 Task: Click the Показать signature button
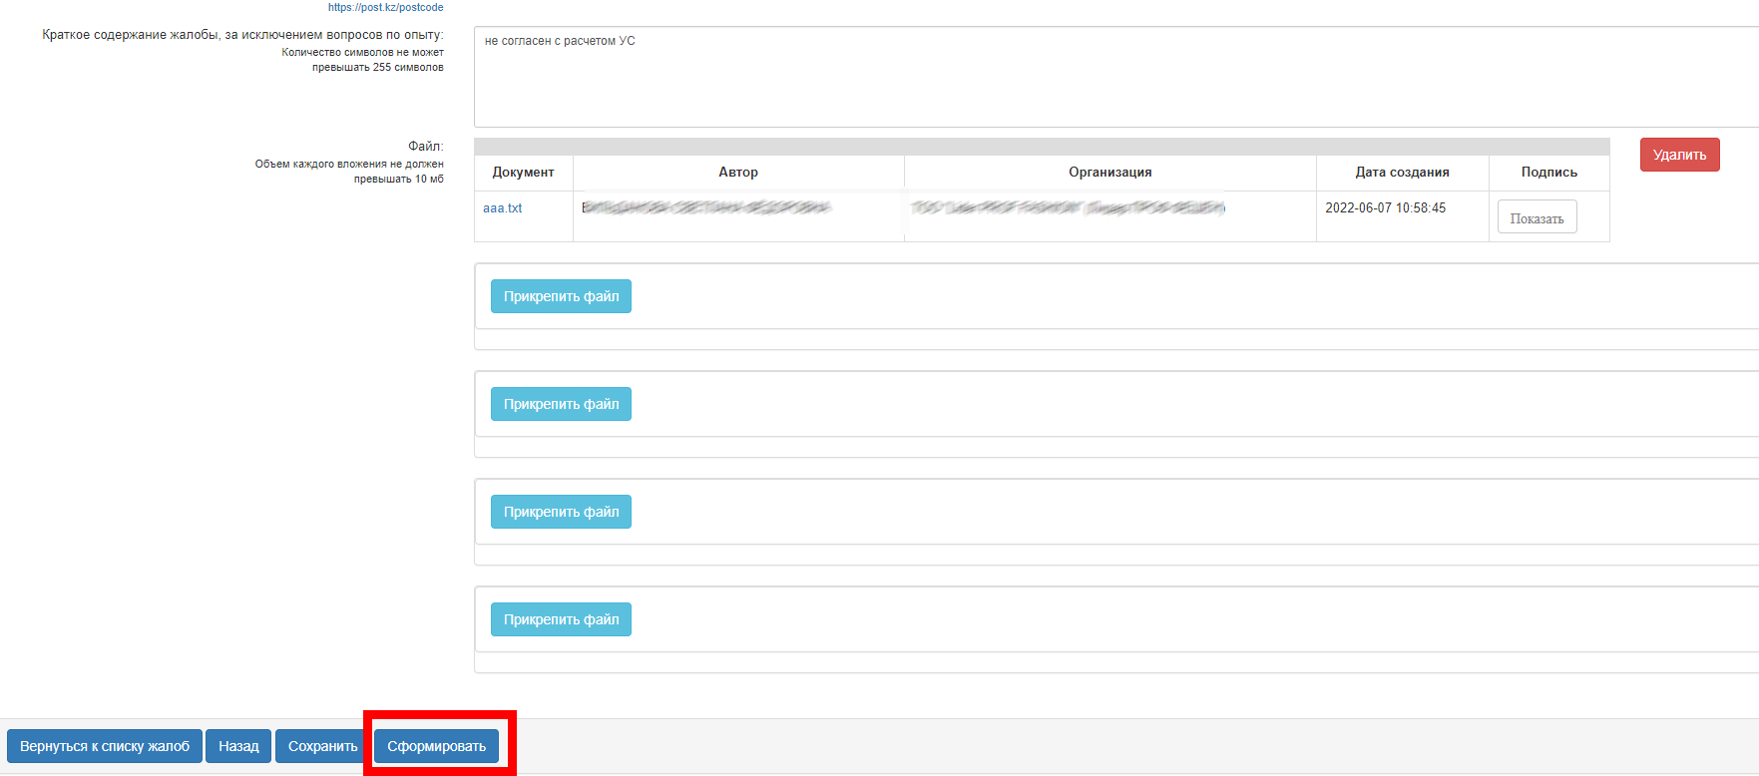tap(1537, 217)
